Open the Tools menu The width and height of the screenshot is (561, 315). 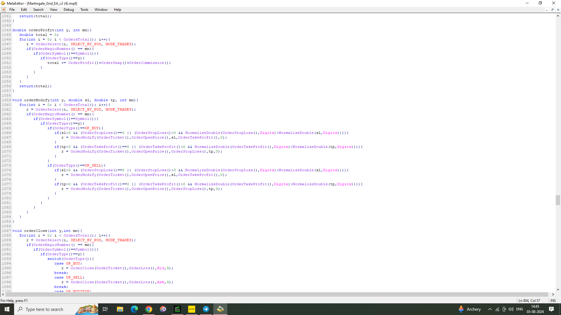(84, 10)
